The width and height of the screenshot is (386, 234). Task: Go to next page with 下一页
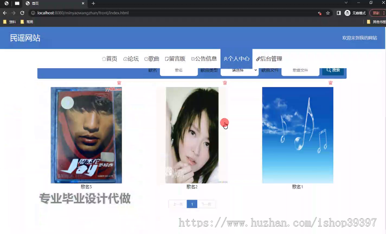click(206, 204)
